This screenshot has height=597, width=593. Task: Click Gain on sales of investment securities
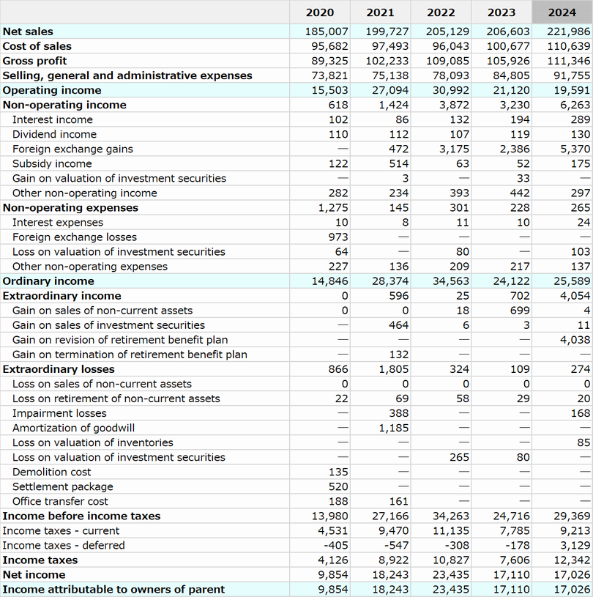[x=108, y=325]
